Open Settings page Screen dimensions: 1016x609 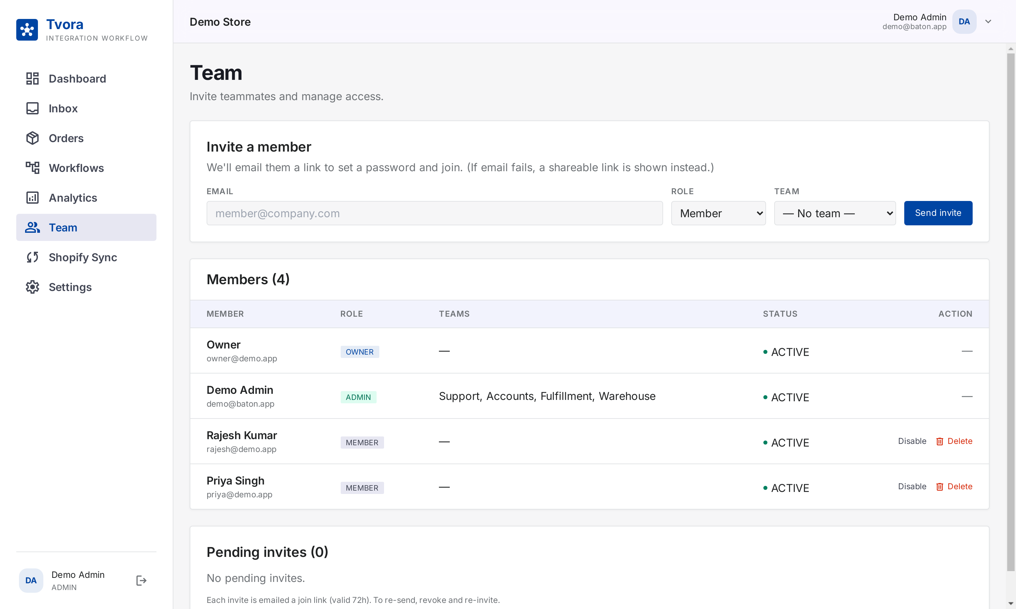[x=86, y=287]
